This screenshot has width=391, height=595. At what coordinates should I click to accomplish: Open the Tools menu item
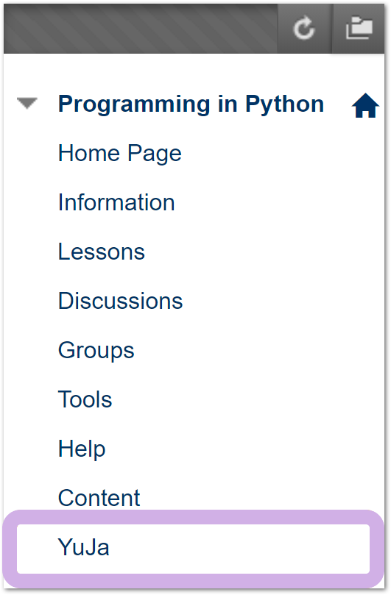click(85, 399)
